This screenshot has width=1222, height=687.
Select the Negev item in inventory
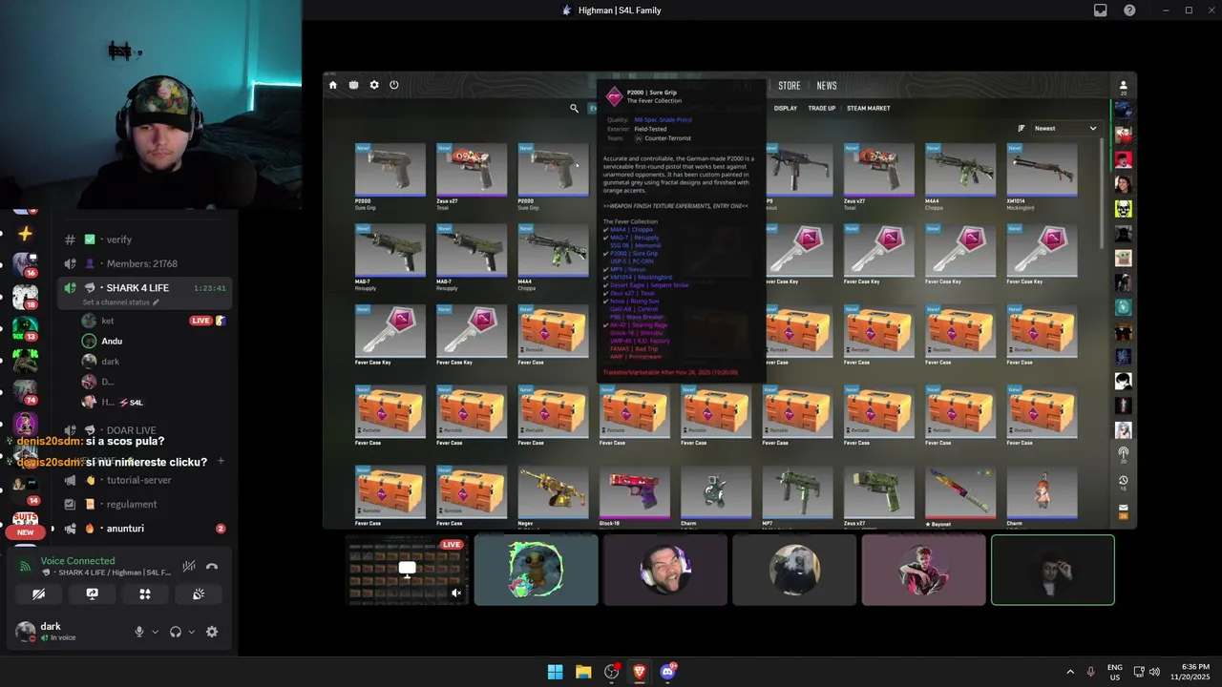tap(554, 496)
